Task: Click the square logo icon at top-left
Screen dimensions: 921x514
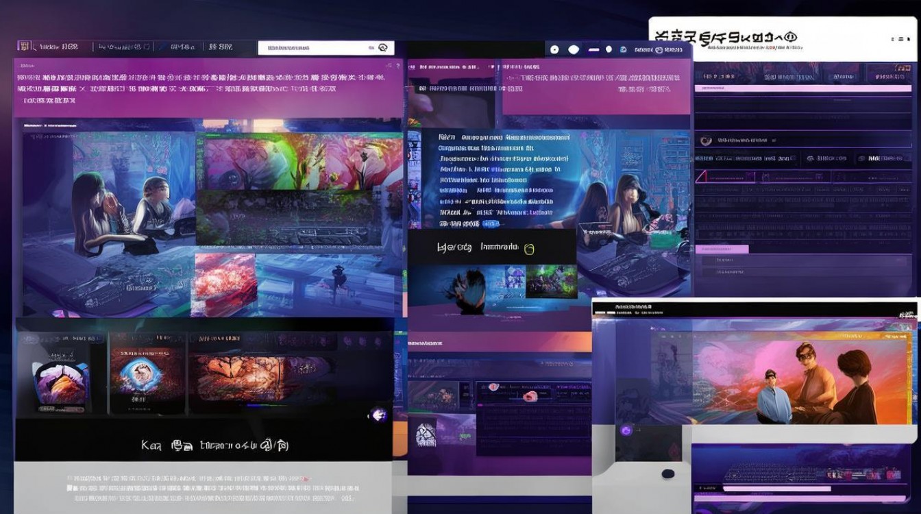Action: click(25, 47)
